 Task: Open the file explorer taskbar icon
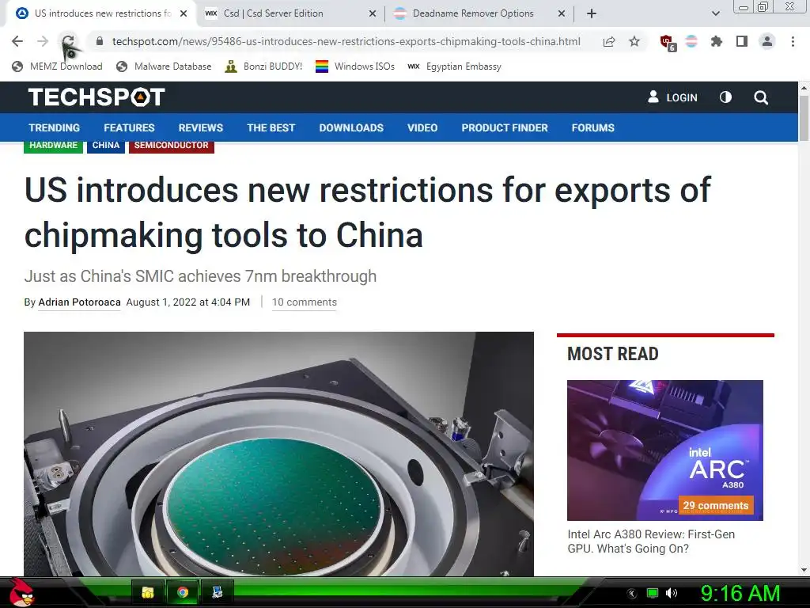[x=148, y=592]
